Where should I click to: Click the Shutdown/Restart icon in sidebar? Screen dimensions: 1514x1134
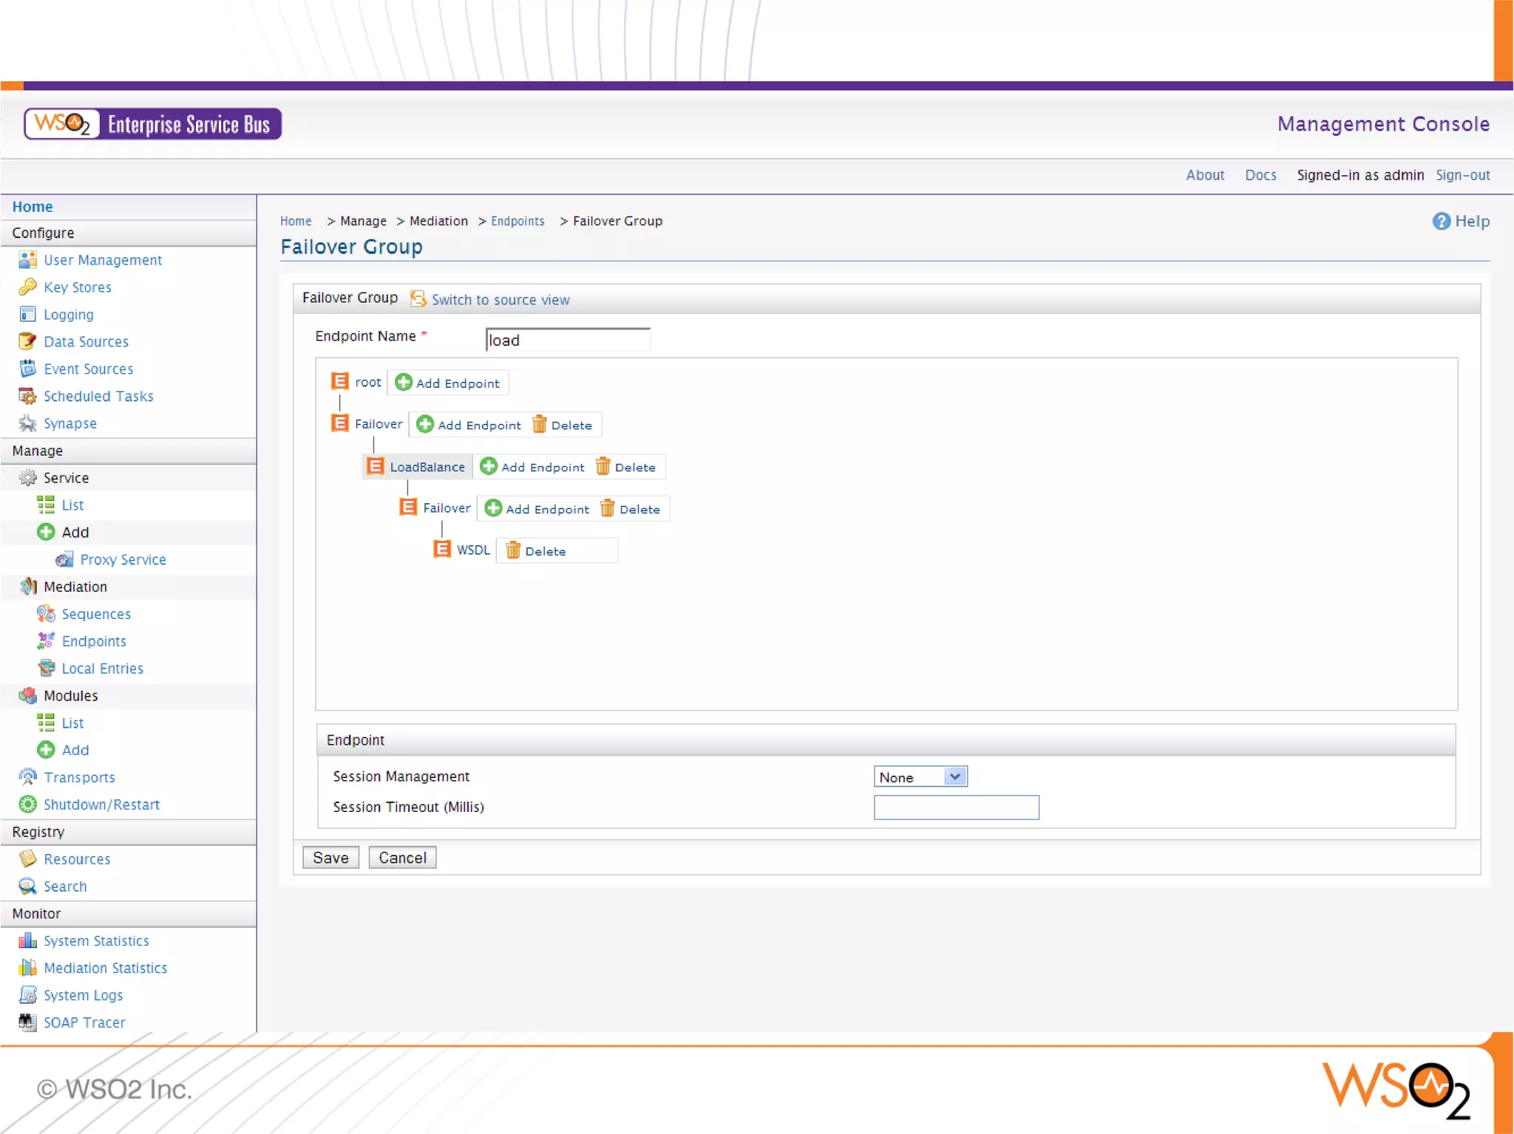click(27, 804)
